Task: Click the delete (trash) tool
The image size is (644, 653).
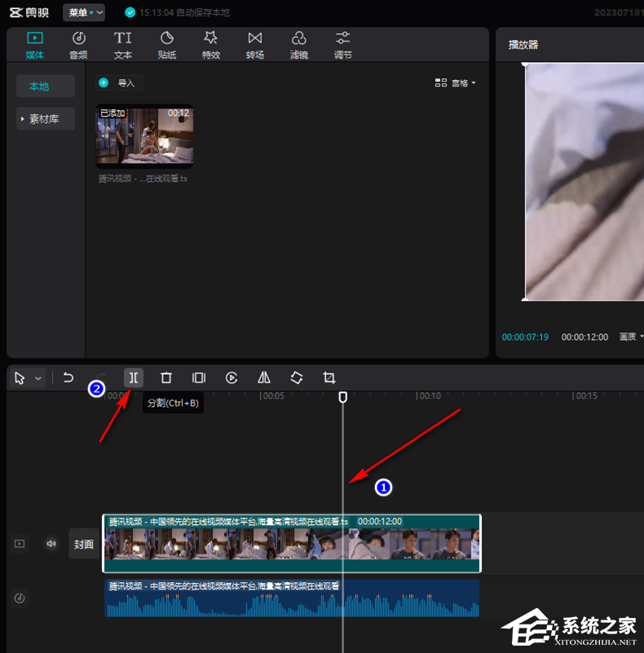Action: coord(166,377)
